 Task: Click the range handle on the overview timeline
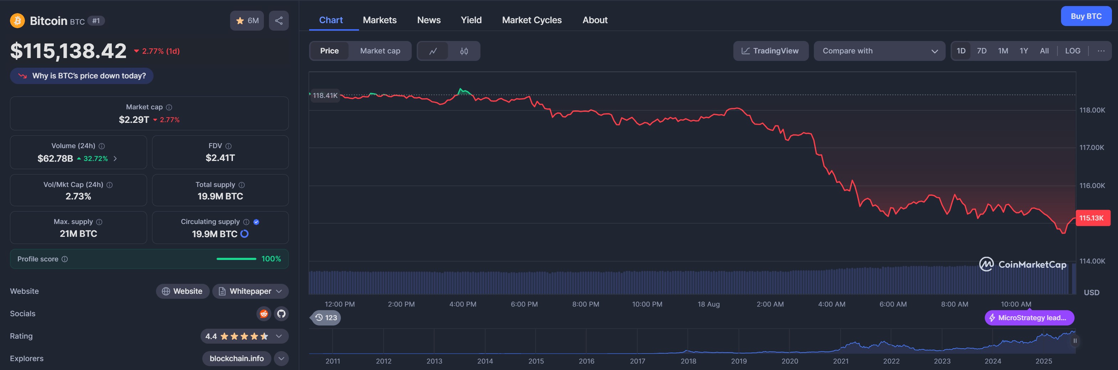pyautogui.click(x=1075, y=341)
